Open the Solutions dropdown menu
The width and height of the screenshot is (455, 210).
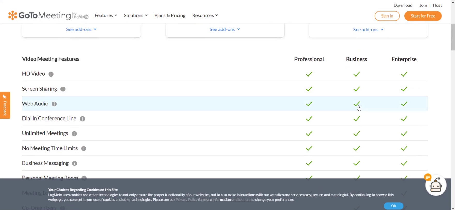tap(135, 15)
